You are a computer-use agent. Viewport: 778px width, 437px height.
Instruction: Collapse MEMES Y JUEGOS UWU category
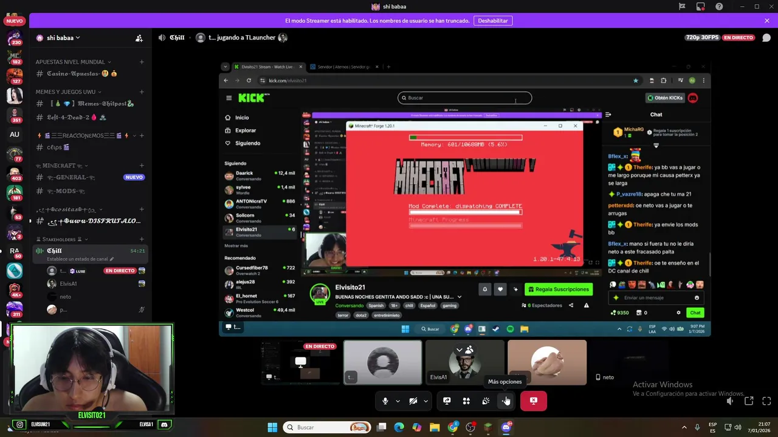point(68,92)
